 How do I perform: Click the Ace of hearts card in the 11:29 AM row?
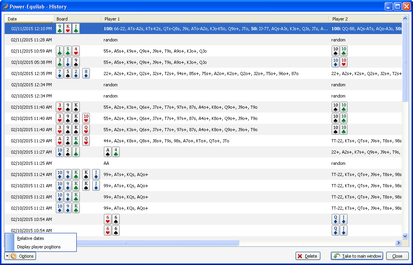coord(60,141)
